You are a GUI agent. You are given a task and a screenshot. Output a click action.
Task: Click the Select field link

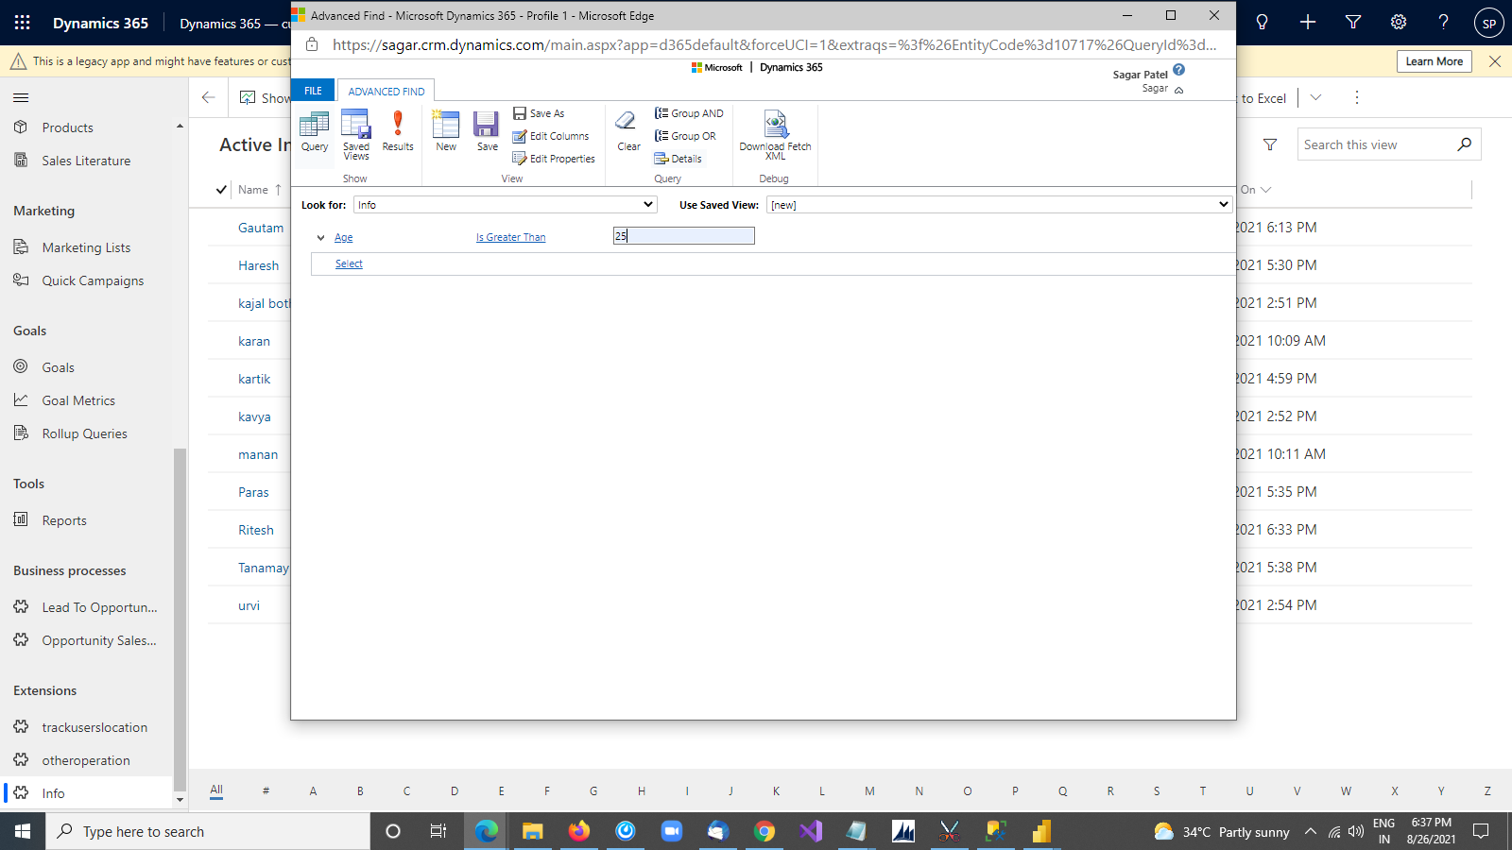pos(349,264)
